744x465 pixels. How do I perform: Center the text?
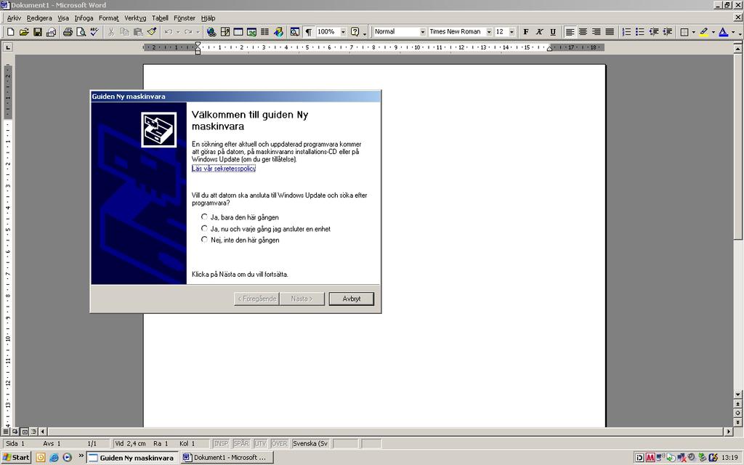(x=583, y=32)
